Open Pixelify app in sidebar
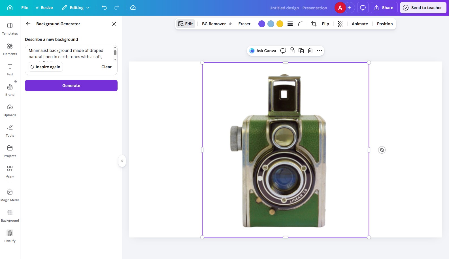 (x=10, y=236)
